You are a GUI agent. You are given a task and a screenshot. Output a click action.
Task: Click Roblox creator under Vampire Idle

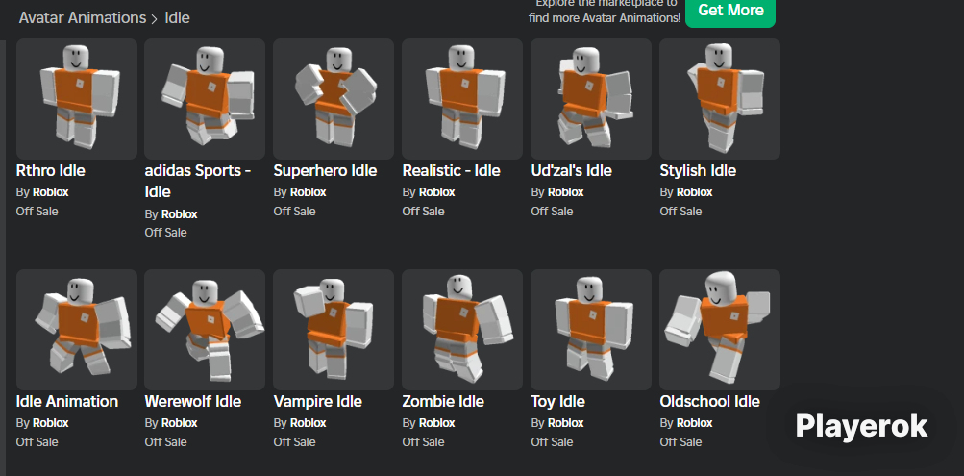click(308, 423)
